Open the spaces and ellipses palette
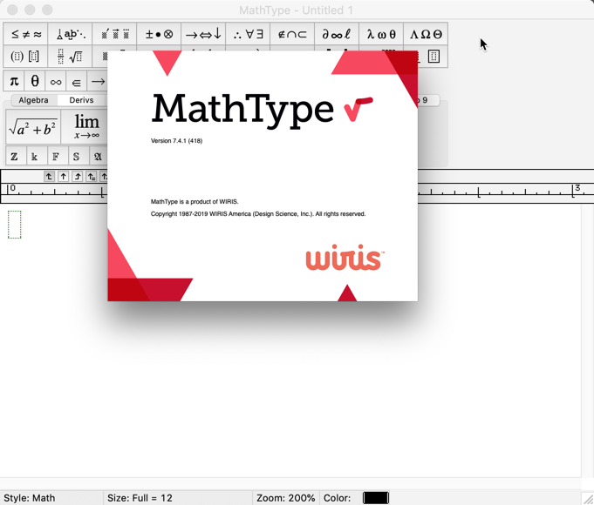This screenshot has width=594, height=505. click(x=71, y=34)
